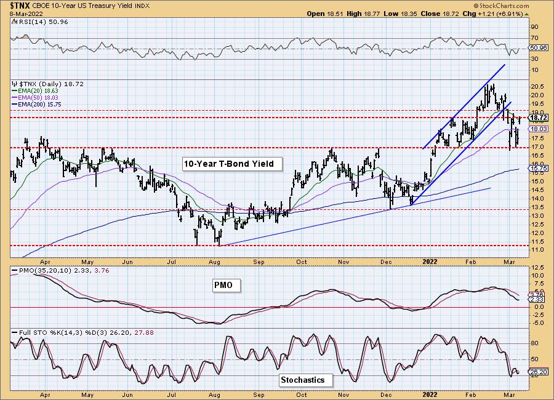Click 'Jun' on the bottom stochastics date axis
This screenshot has width=554, height=400.
pyautogui.click(x=127, y=394)
